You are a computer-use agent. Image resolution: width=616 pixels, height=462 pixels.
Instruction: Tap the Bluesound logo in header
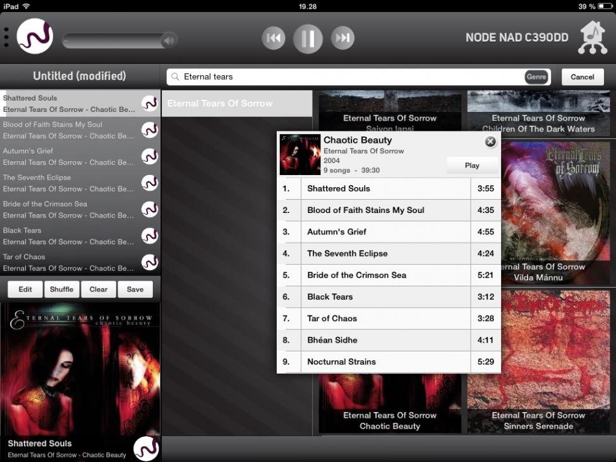[x=35, y=36]
